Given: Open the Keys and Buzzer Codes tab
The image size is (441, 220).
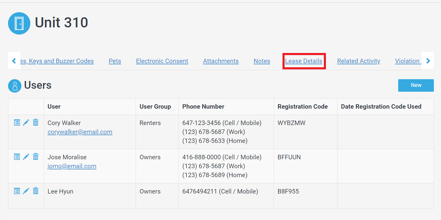Looking at the screenshot, I should coord(57,61).
